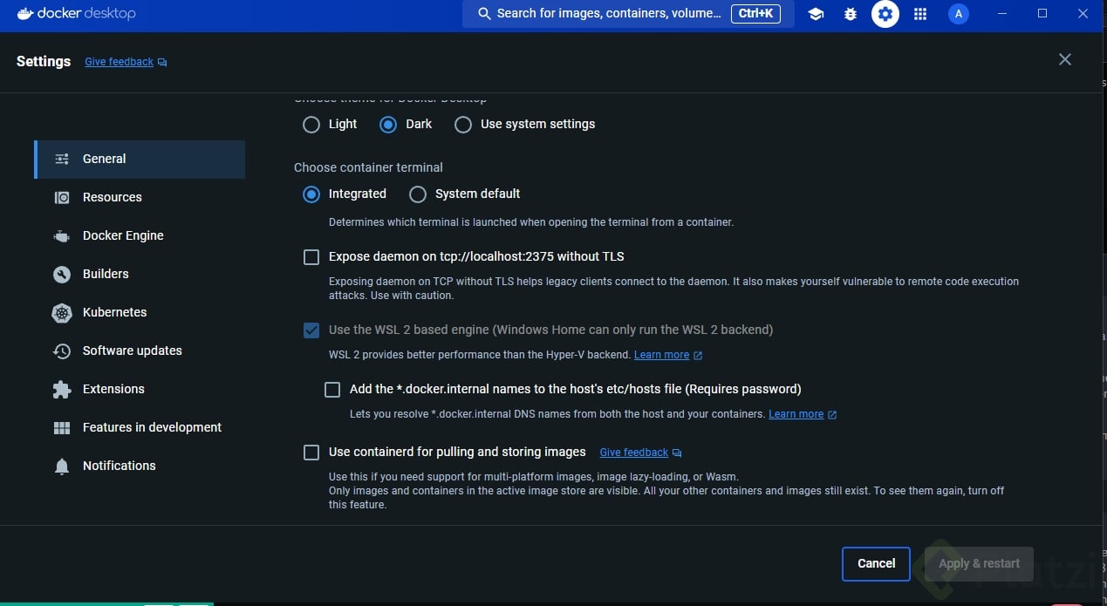Click the Extensions puzzle piece icon
The width and height of the screenshot is (1107, 606).
point(62,389)
